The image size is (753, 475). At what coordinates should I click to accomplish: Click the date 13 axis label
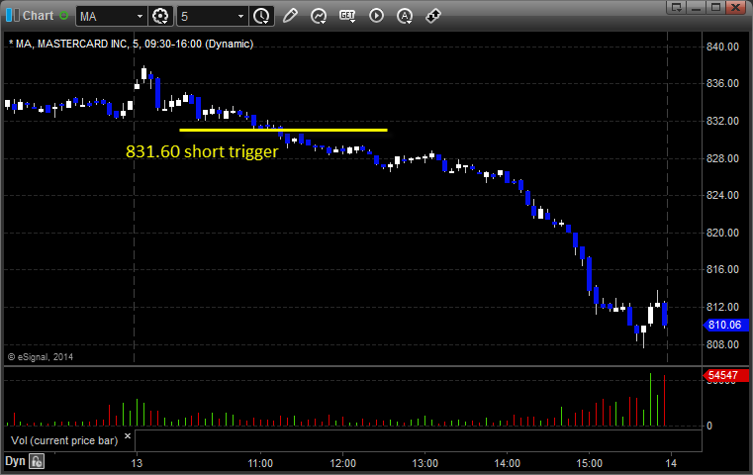coord(137,463)
